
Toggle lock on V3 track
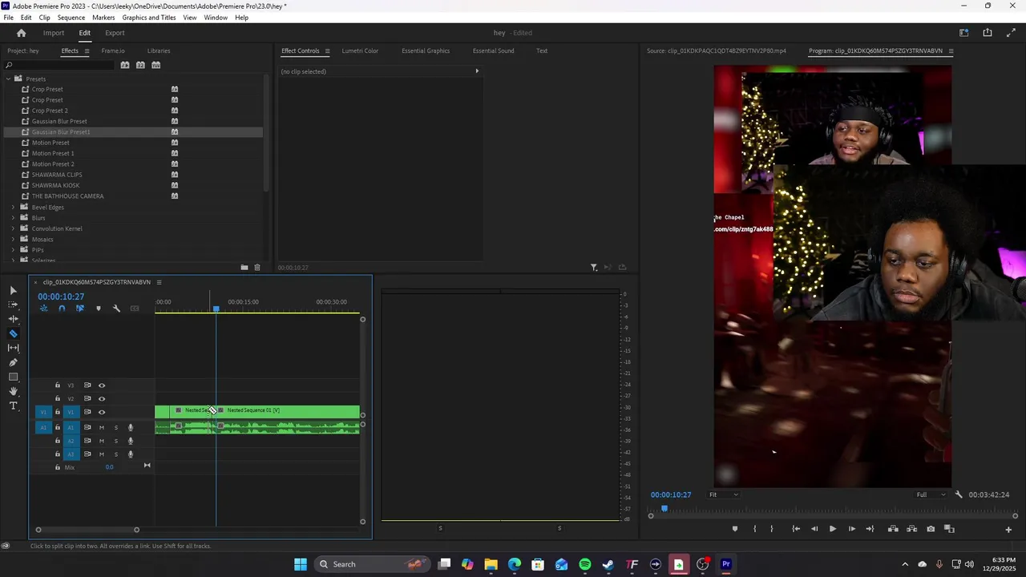[57, 385]
